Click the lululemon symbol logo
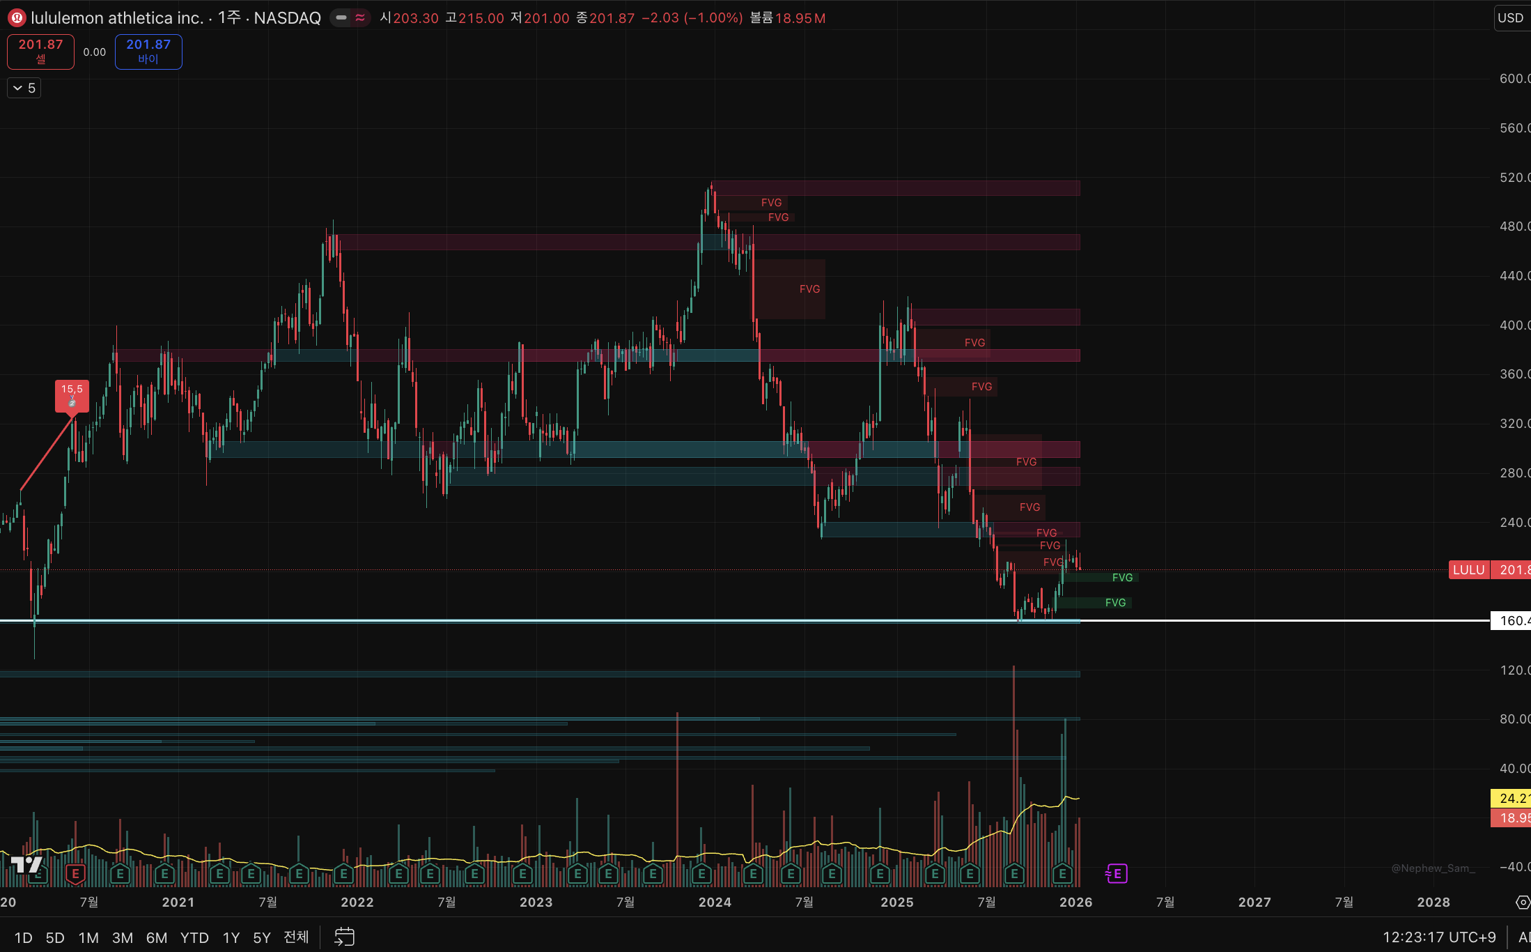The height and width of the screenshot is (952, 1531). tap(17, 18)
